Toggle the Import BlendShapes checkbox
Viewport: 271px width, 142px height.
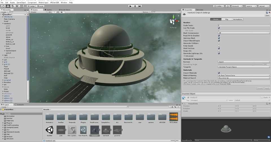tap(219, 41)
